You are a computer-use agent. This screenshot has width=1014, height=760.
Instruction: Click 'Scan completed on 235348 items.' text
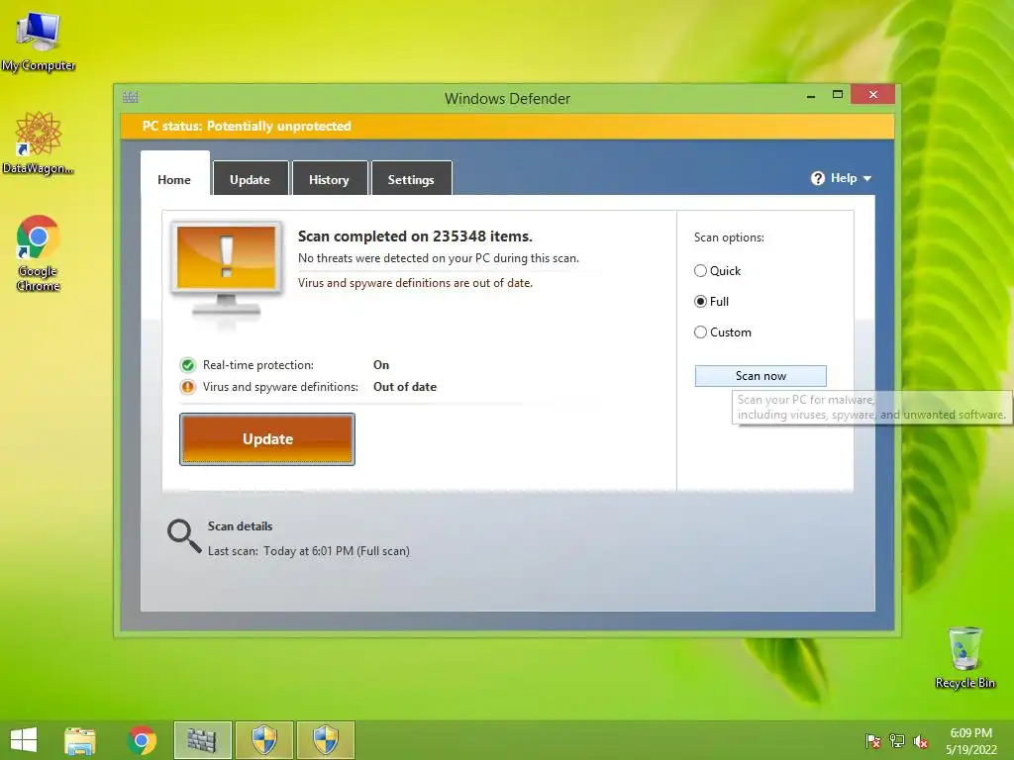pos(415,237)
